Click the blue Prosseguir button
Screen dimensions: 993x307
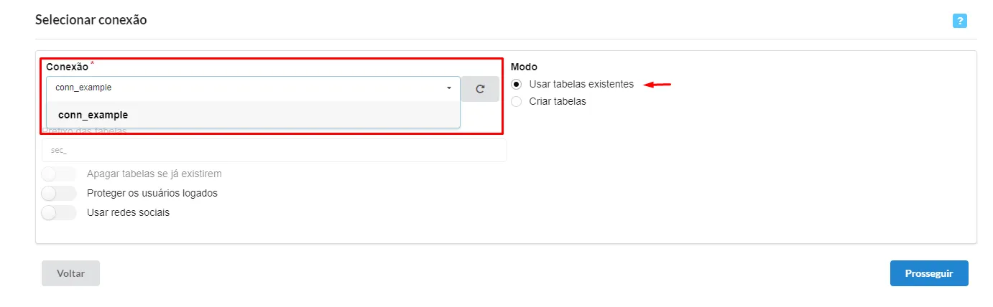(x=929, y=273)
